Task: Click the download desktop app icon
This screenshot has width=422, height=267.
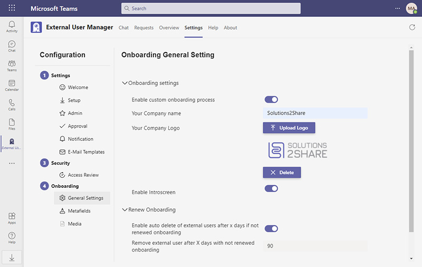Action: 12,258
